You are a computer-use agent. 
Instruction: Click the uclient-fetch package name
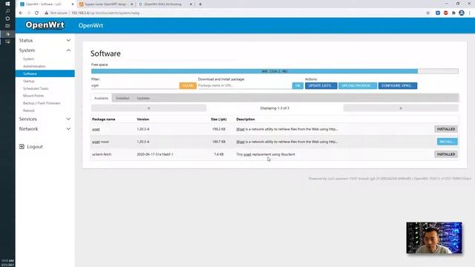coord(102,154)
